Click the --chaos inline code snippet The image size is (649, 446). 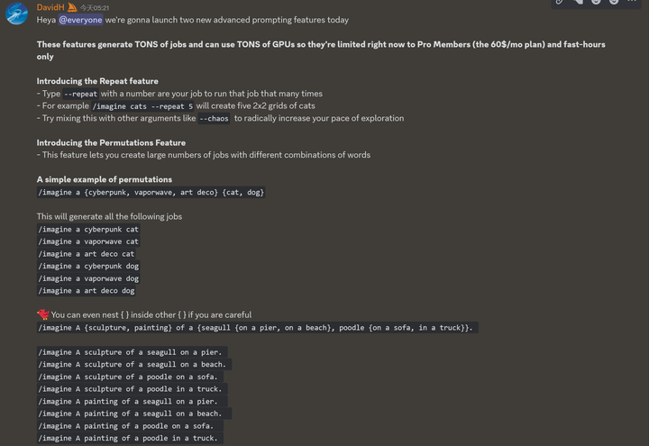pyautogui.click(x=213, y=118)
